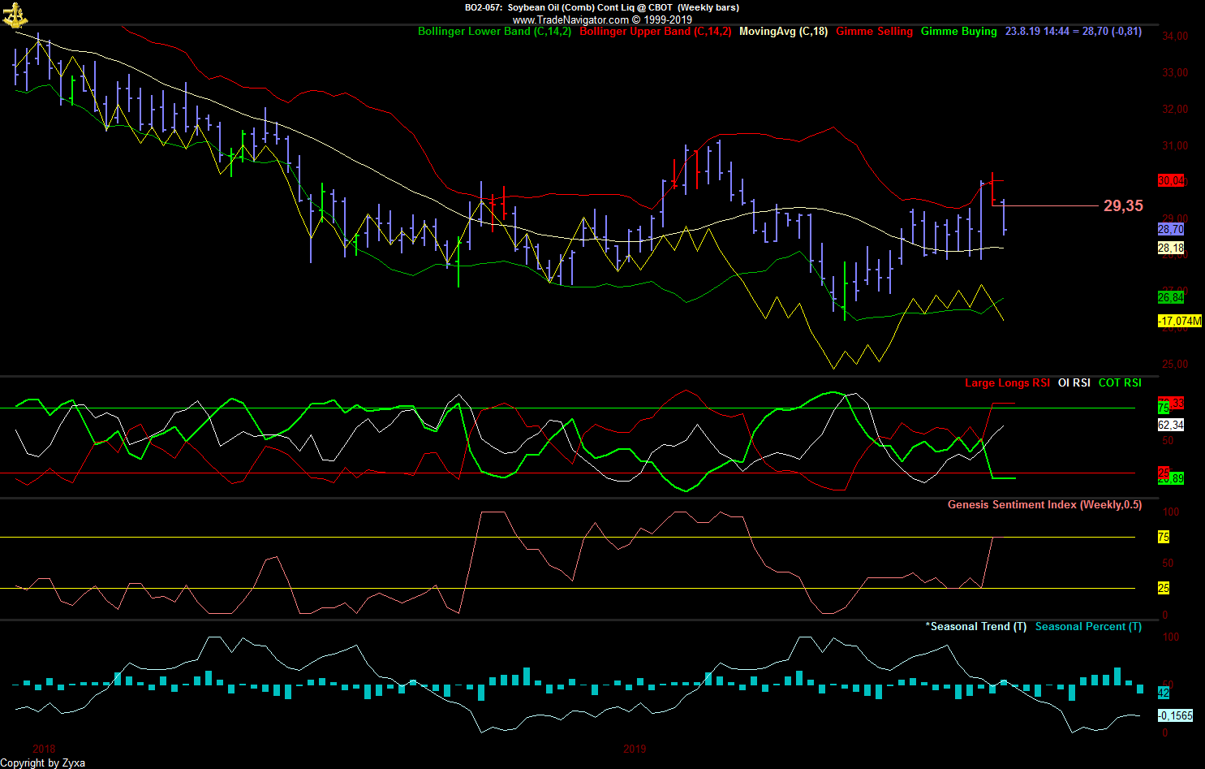Viewport: 1205px width, 769px height.
Task: Click the Gimme Buying indicator label
Action: click(x=958, y=32)
